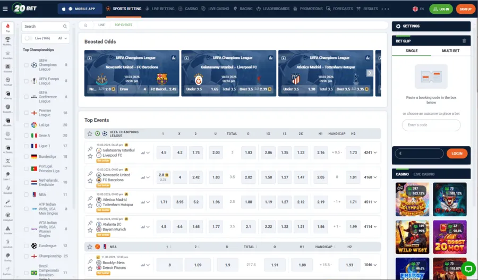Open the Casino nav tab

pos(188,9)
